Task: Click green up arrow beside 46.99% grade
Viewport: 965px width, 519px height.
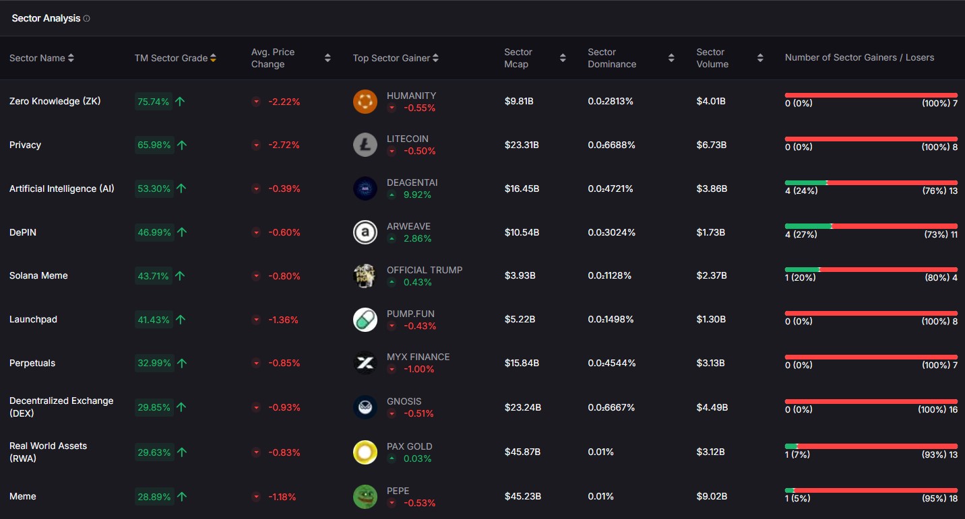Action: tap(182, 232)
